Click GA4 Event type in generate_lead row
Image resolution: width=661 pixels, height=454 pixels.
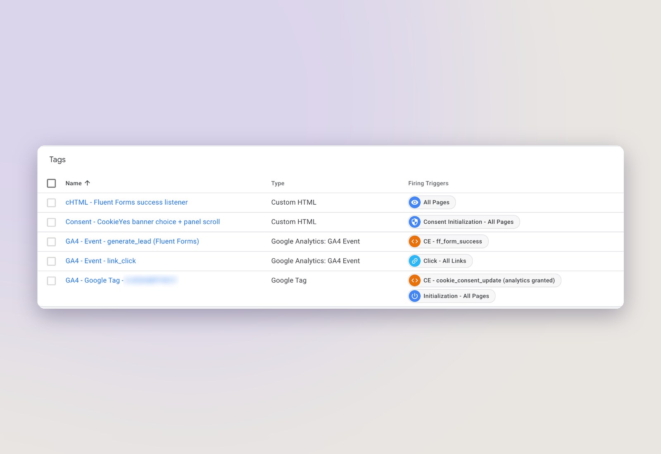point(315,241)
